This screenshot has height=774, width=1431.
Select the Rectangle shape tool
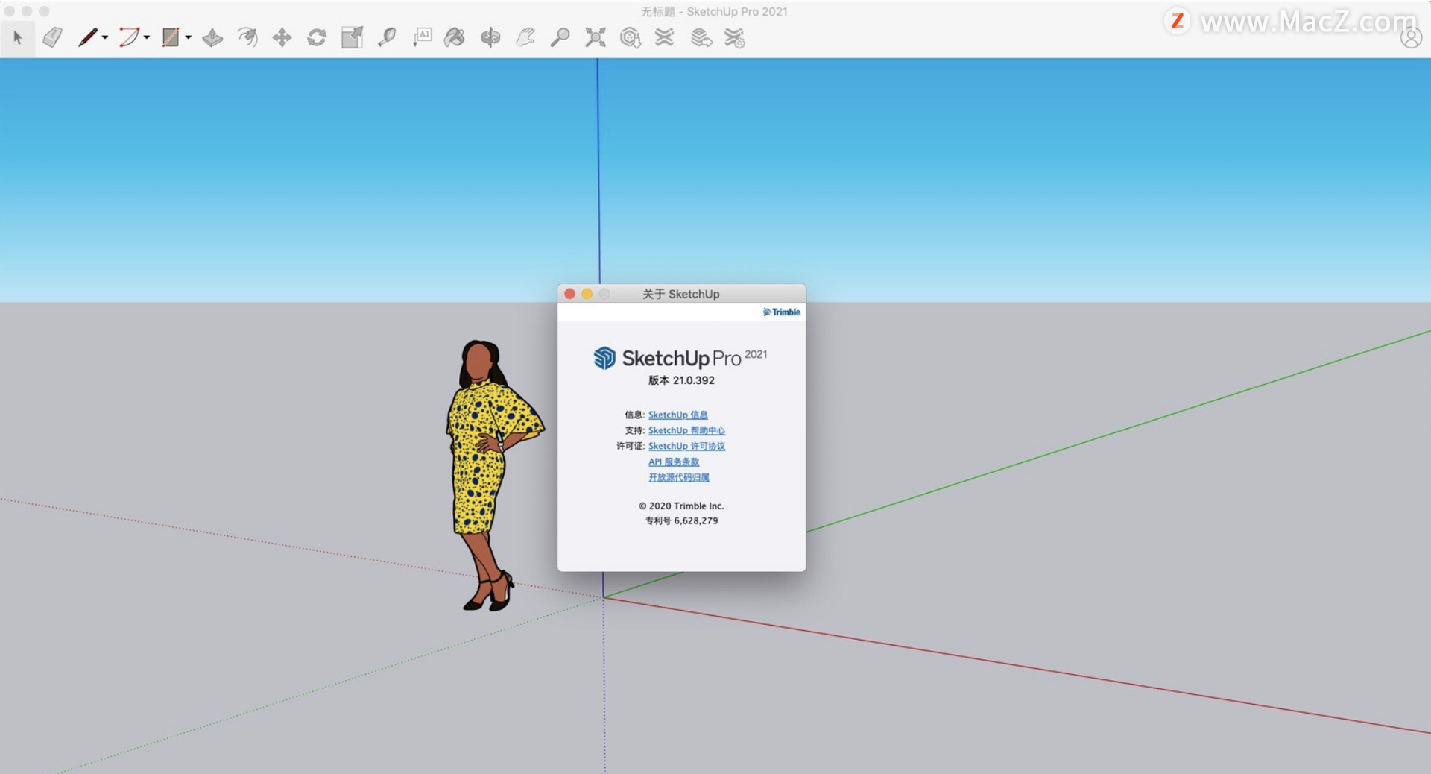[x=171, y=37]
